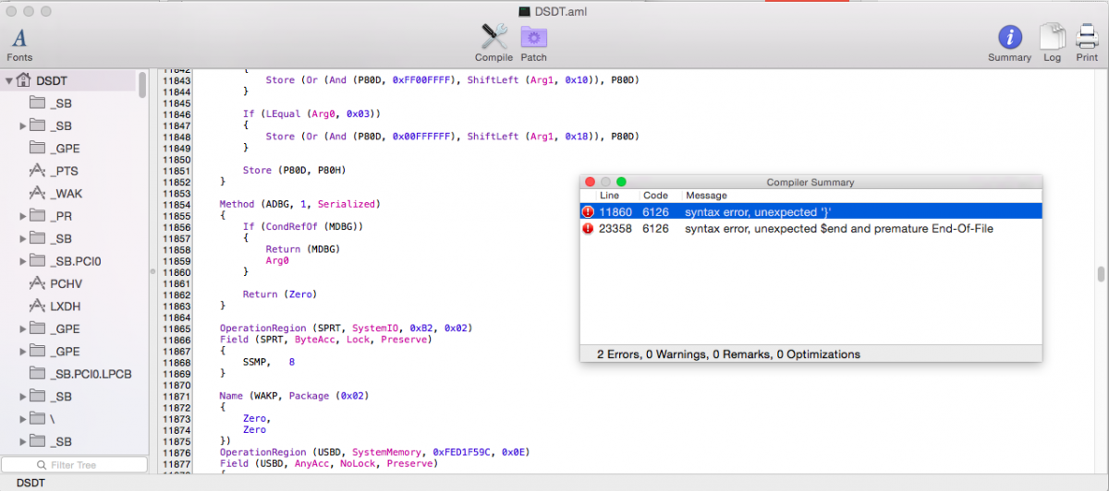Select the PCHV method item

pyautogui.click(x=66, y=283)
